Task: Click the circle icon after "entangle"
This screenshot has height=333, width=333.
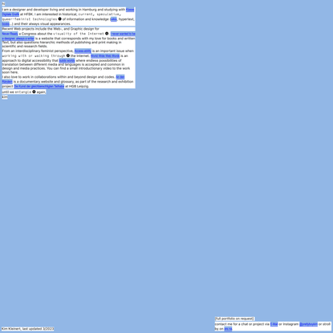Action: tap(34, 91)
